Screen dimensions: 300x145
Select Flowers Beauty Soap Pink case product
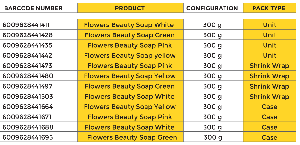tap(130, 117)
